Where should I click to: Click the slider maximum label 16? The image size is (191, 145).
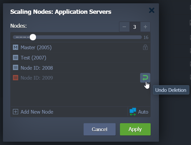[146, 37]
